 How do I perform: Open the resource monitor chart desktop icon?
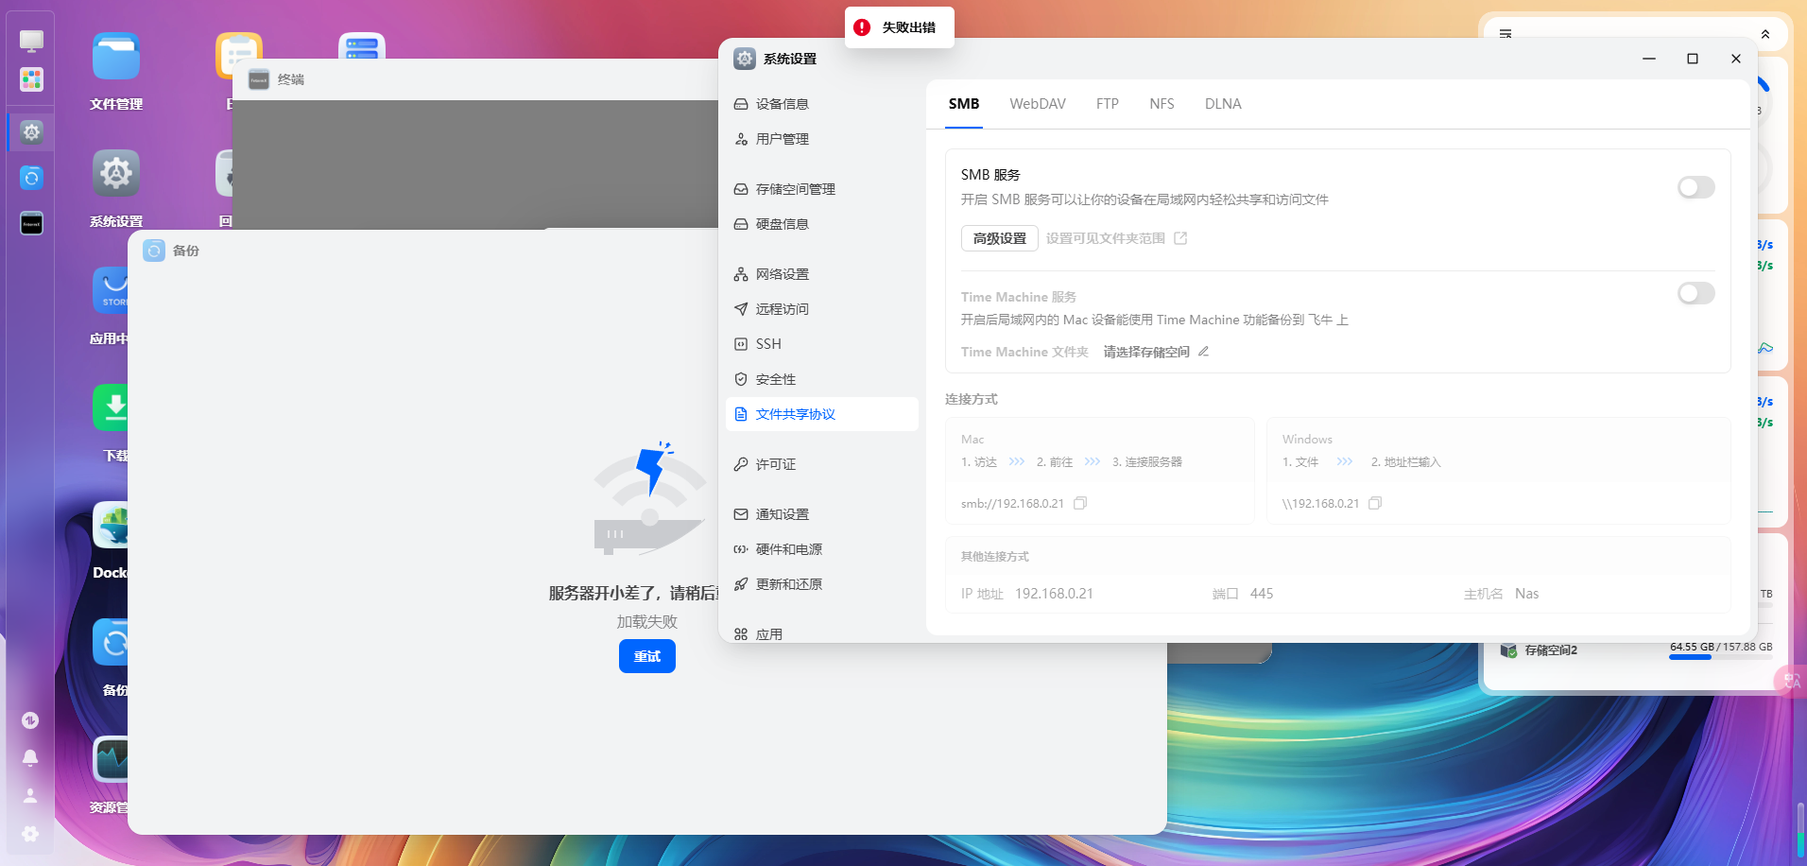(111, 759)
